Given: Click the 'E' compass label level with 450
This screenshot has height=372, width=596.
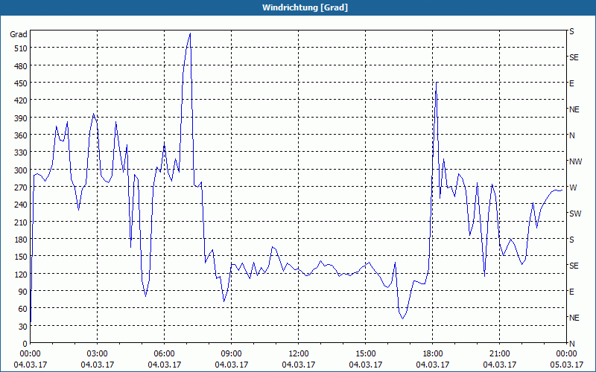Looking at the screenshot, I should (571, 83).
